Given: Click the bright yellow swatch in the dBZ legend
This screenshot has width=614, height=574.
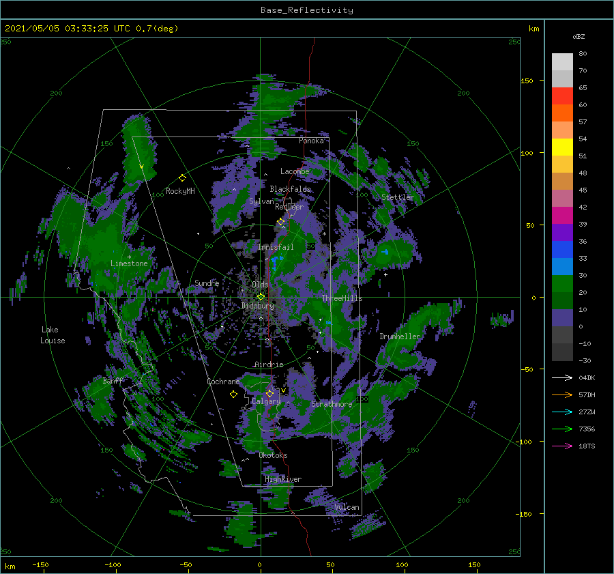Looking at the screenshot, I should tap(562, 147).
